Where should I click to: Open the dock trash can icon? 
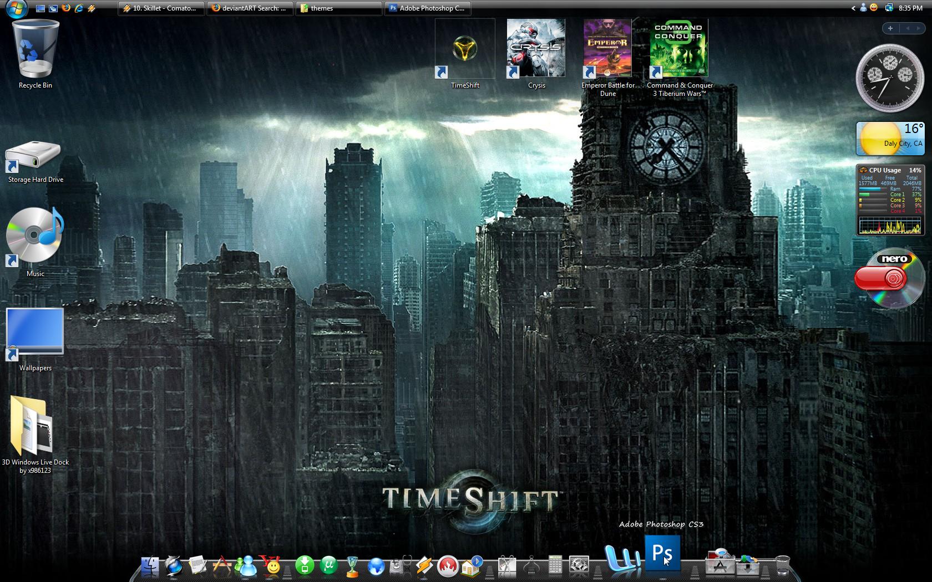[782, 566]
